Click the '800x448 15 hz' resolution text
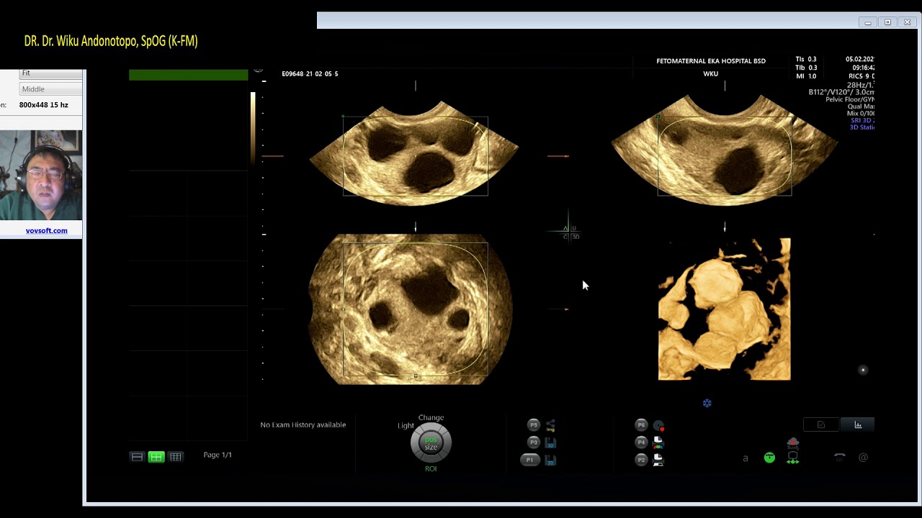This screenshot has height=518, width=922. pos(44,105)
